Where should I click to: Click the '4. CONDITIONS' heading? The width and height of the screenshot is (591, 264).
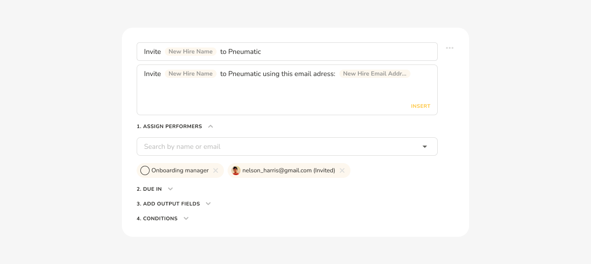click(x=157, y=218)
